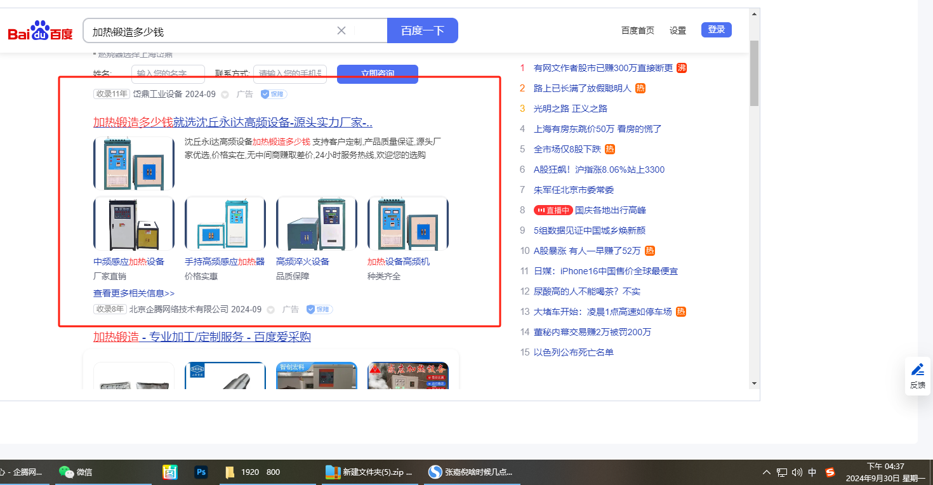Open hot search 尿酸高的人不能喝茶？不实

point(587,291)
